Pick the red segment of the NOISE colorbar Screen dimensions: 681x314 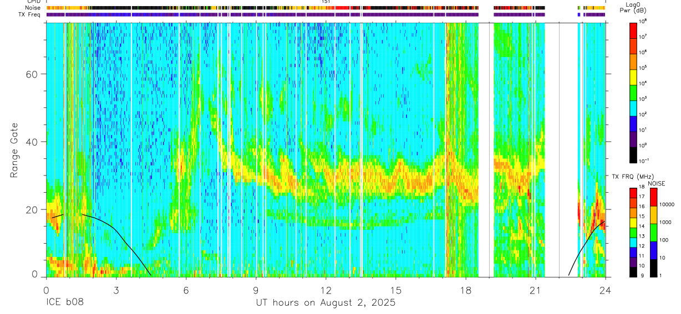(x=653, y=197)
